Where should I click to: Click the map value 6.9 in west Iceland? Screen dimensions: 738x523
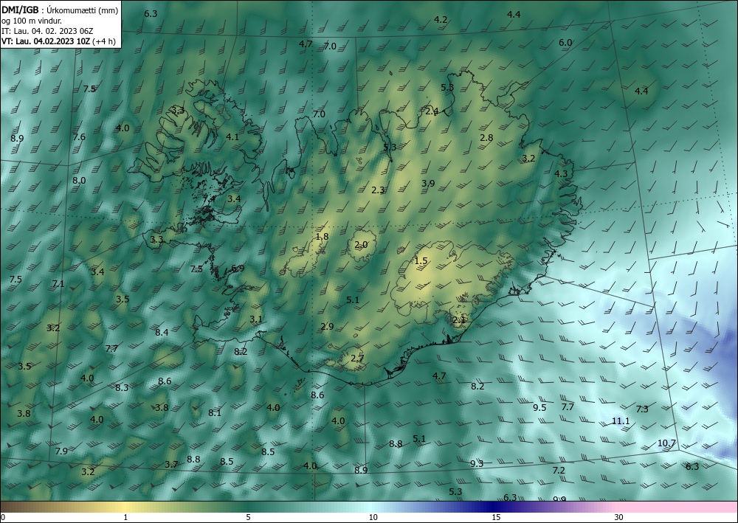[x=238, y=269]
